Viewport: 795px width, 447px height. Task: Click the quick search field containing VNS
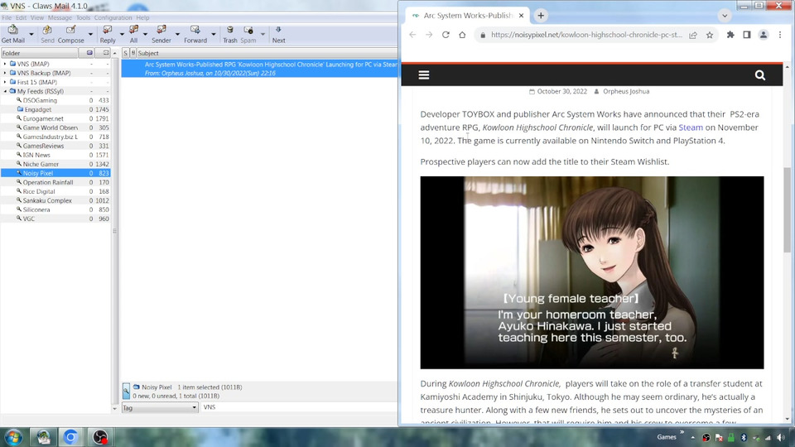click(299, 407)
